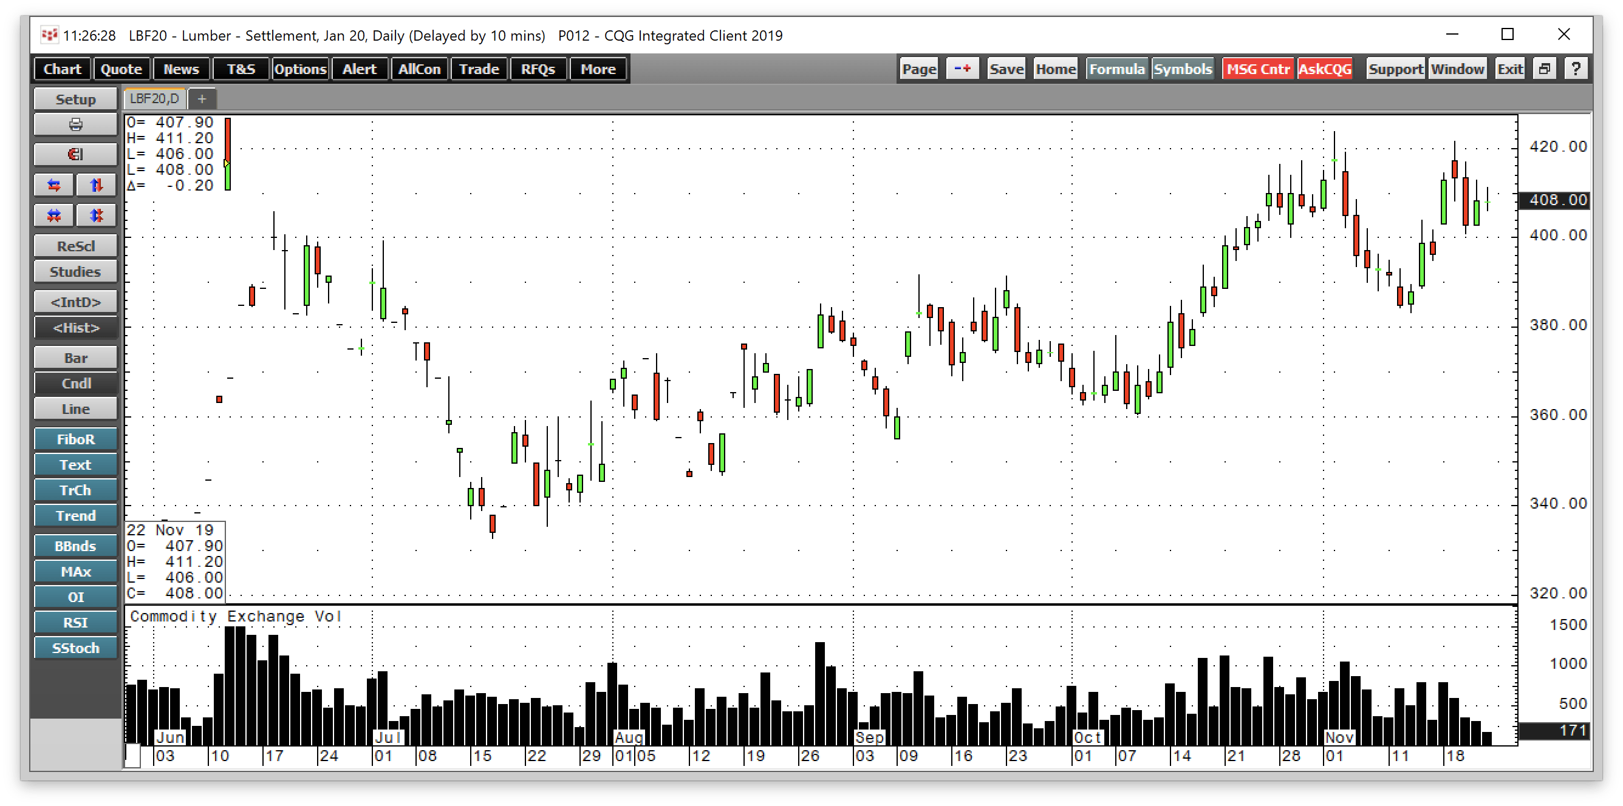
Task: Open the help panel with question mark icon
Action: (x=1576, y=68)
